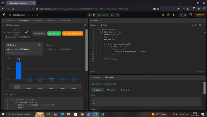Screen dimensions: 207x117
Task: Open Visual Studio Code from taskbar
Action: [x=102, y=114]
